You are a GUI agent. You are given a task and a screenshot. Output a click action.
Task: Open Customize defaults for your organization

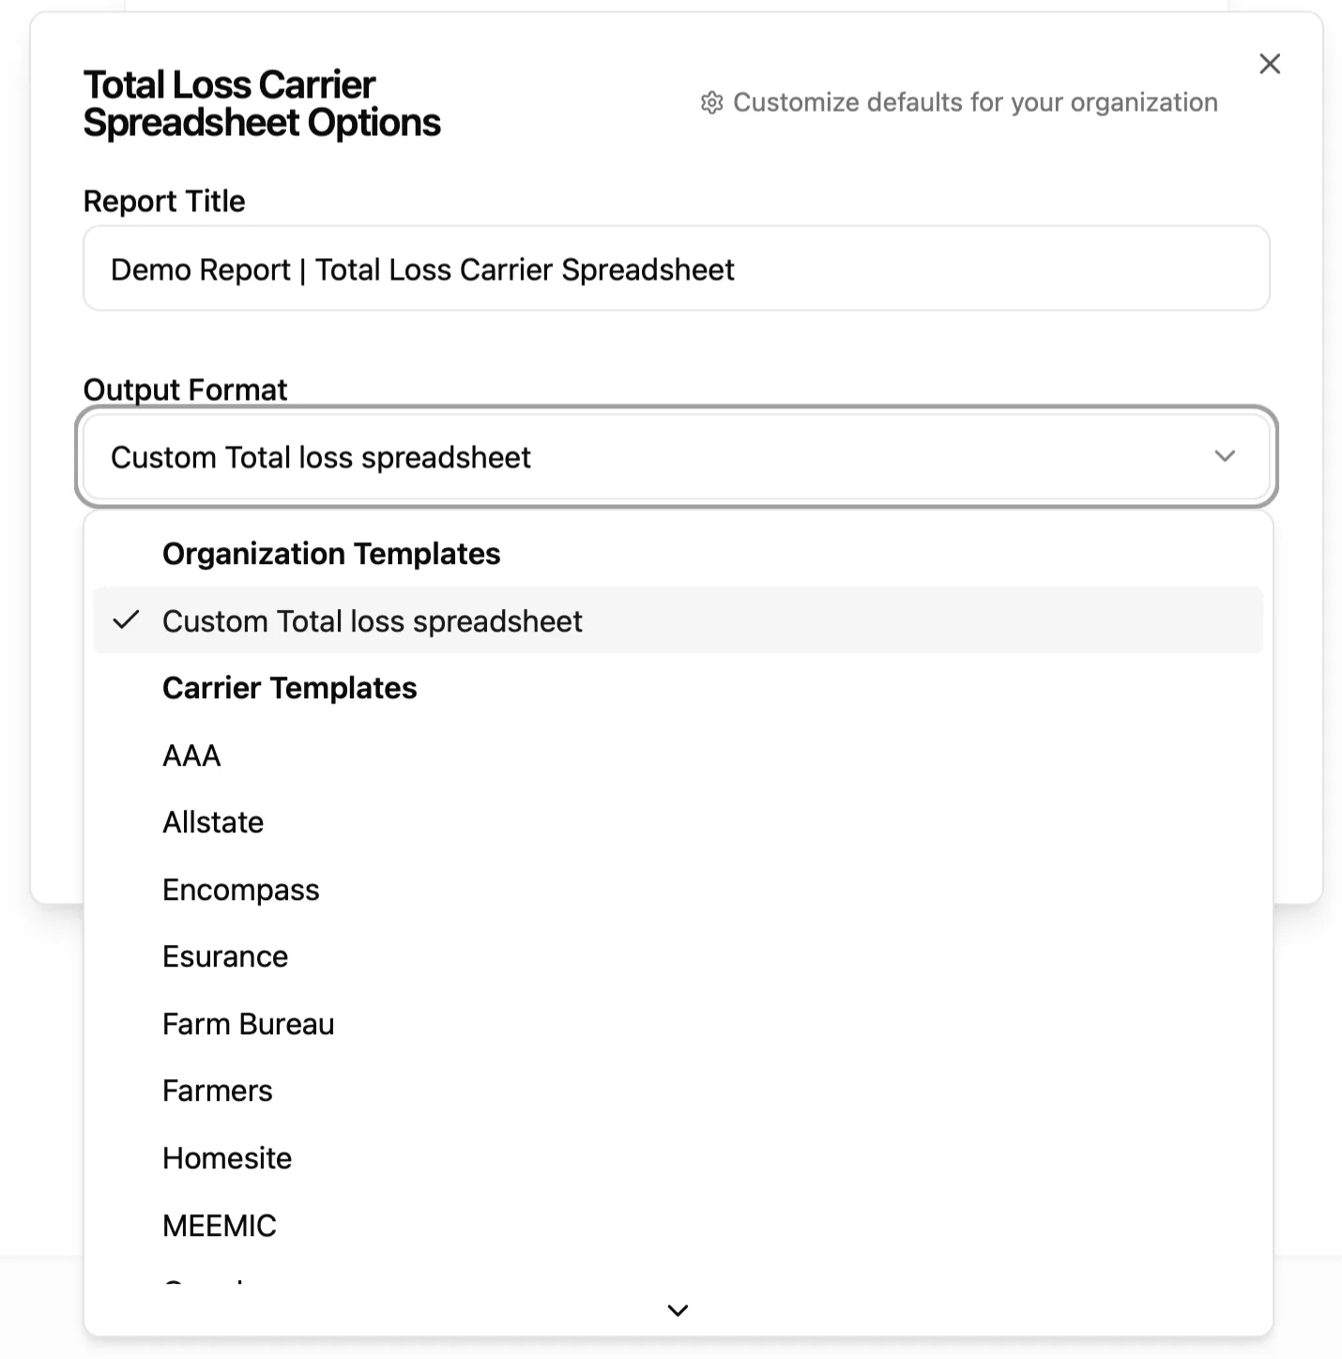(x=959, y=102)
